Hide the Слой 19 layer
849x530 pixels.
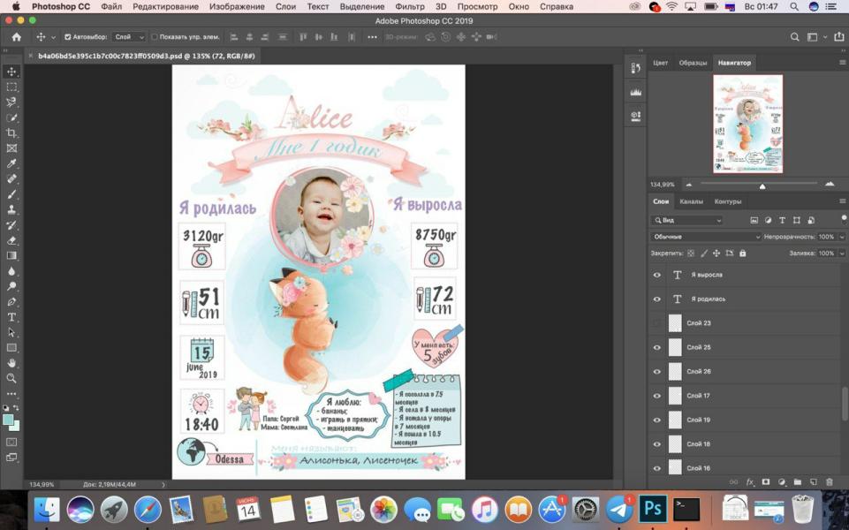click(656, 420)
